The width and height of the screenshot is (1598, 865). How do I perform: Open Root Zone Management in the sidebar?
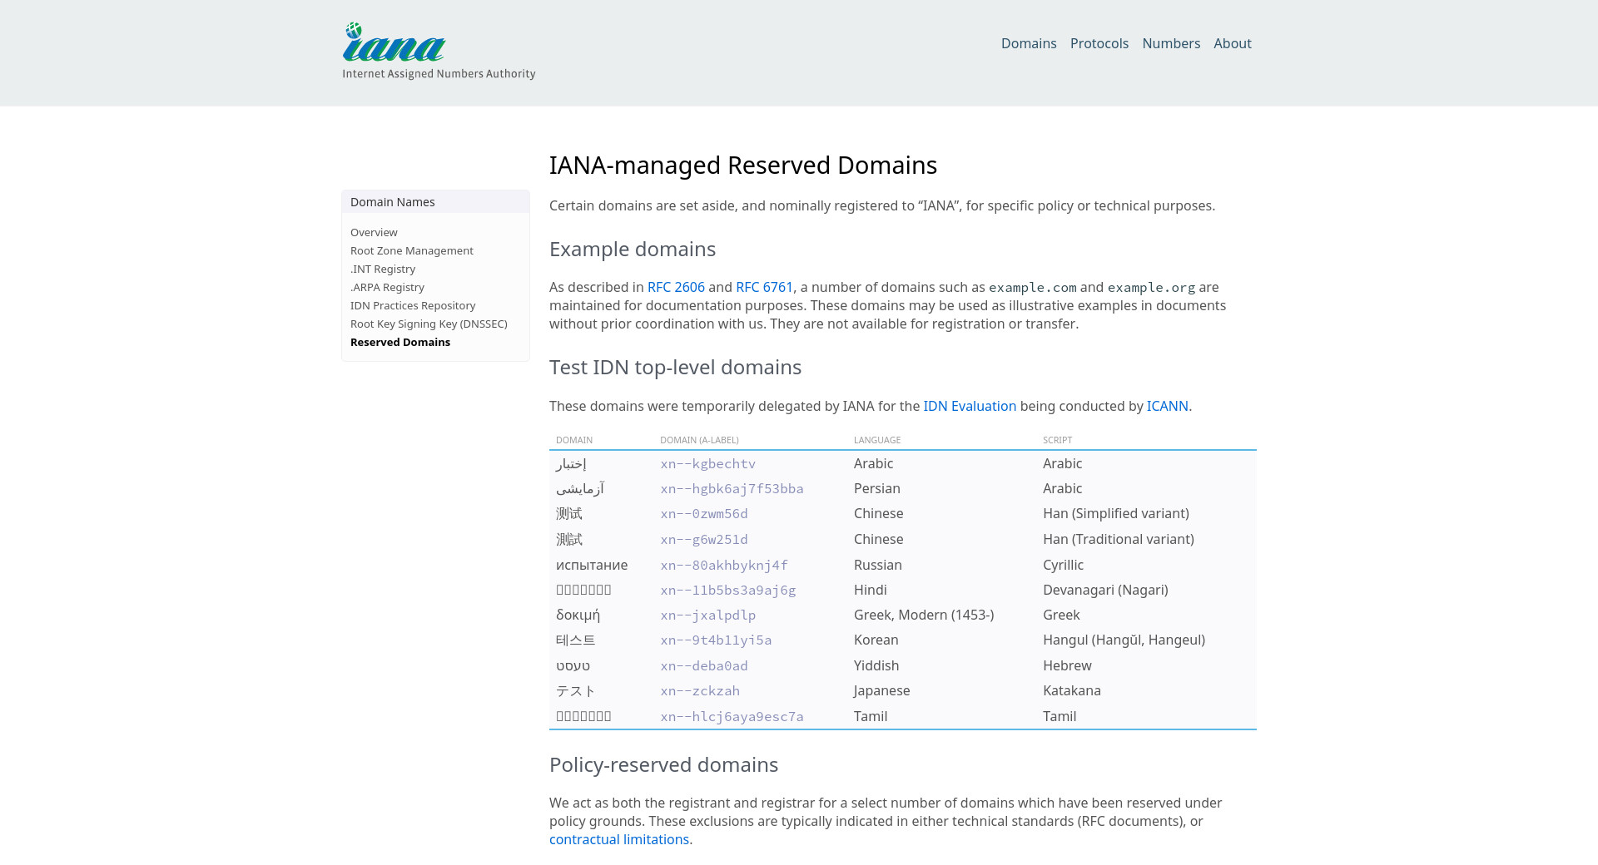[411, 250]
